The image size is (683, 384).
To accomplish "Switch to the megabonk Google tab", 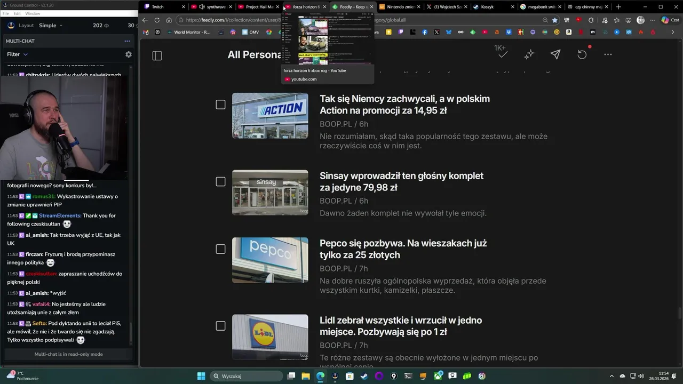I will point(540,7).
